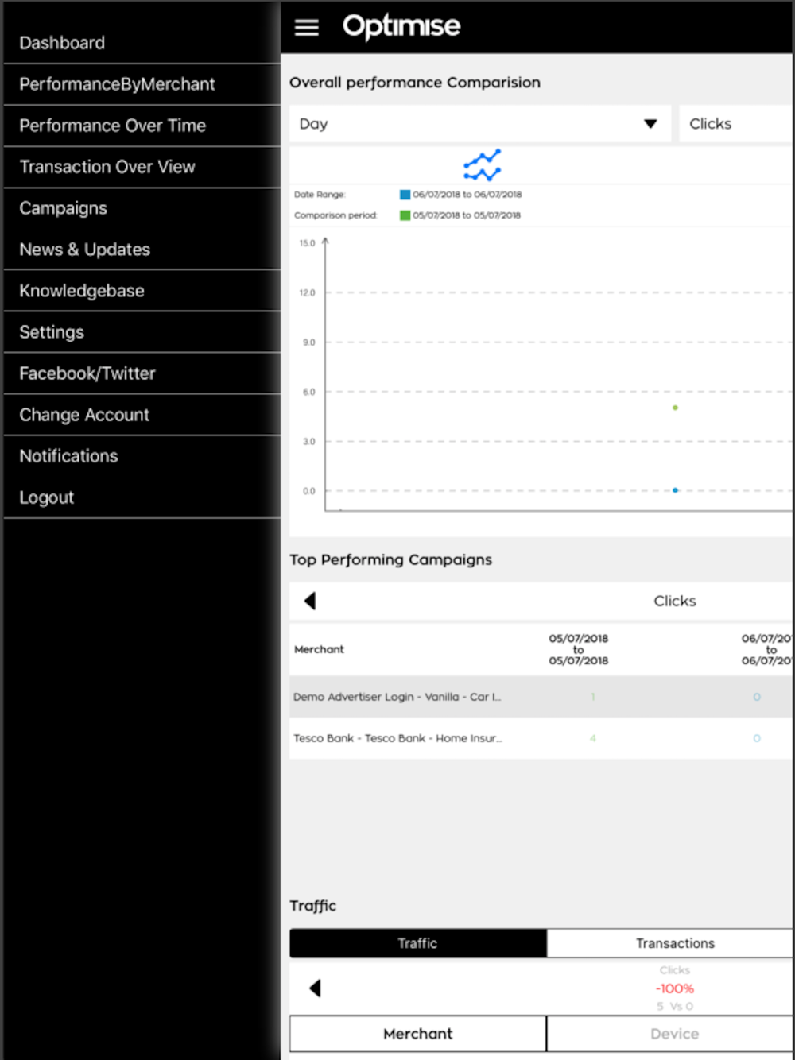The image size is (795, 1060).
Task: Choose the Merchant toggle button
Action: [x=417, y=1034]
